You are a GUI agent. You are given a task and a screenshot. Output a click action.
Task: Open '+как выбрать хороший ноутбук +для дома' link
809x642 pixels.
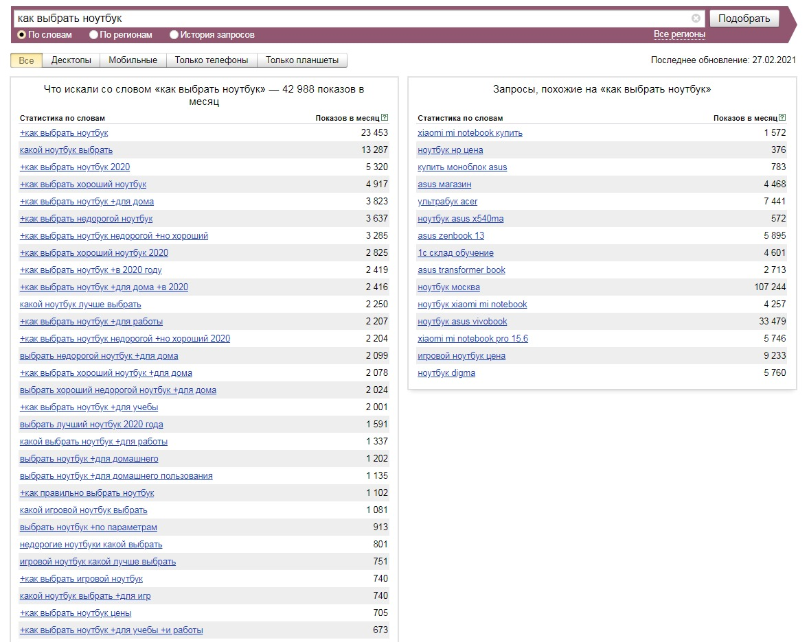(106, 373)
